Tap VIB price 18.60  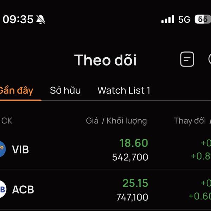tap(134, 143)
